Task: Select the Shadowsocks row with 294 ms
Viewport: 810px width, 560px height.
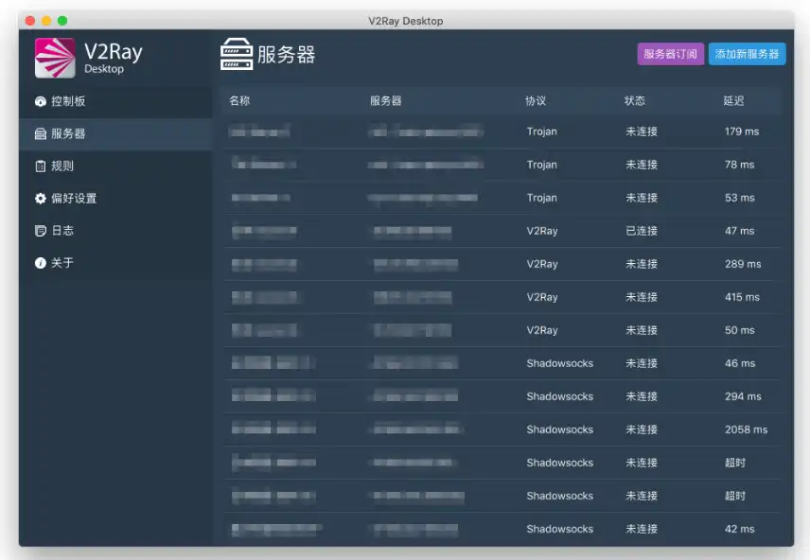Action: [502, 396]
